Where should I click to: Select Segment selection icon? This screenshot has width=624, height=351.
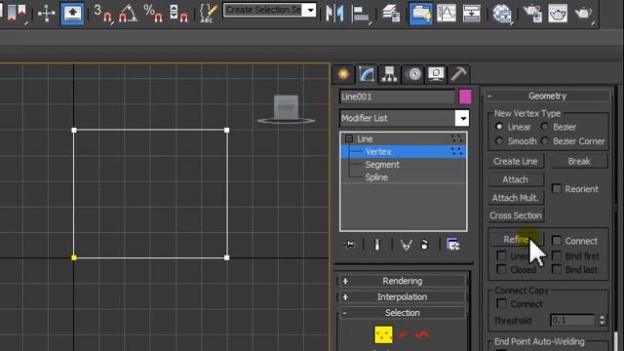pyautogui.click(x=403, y=335)
